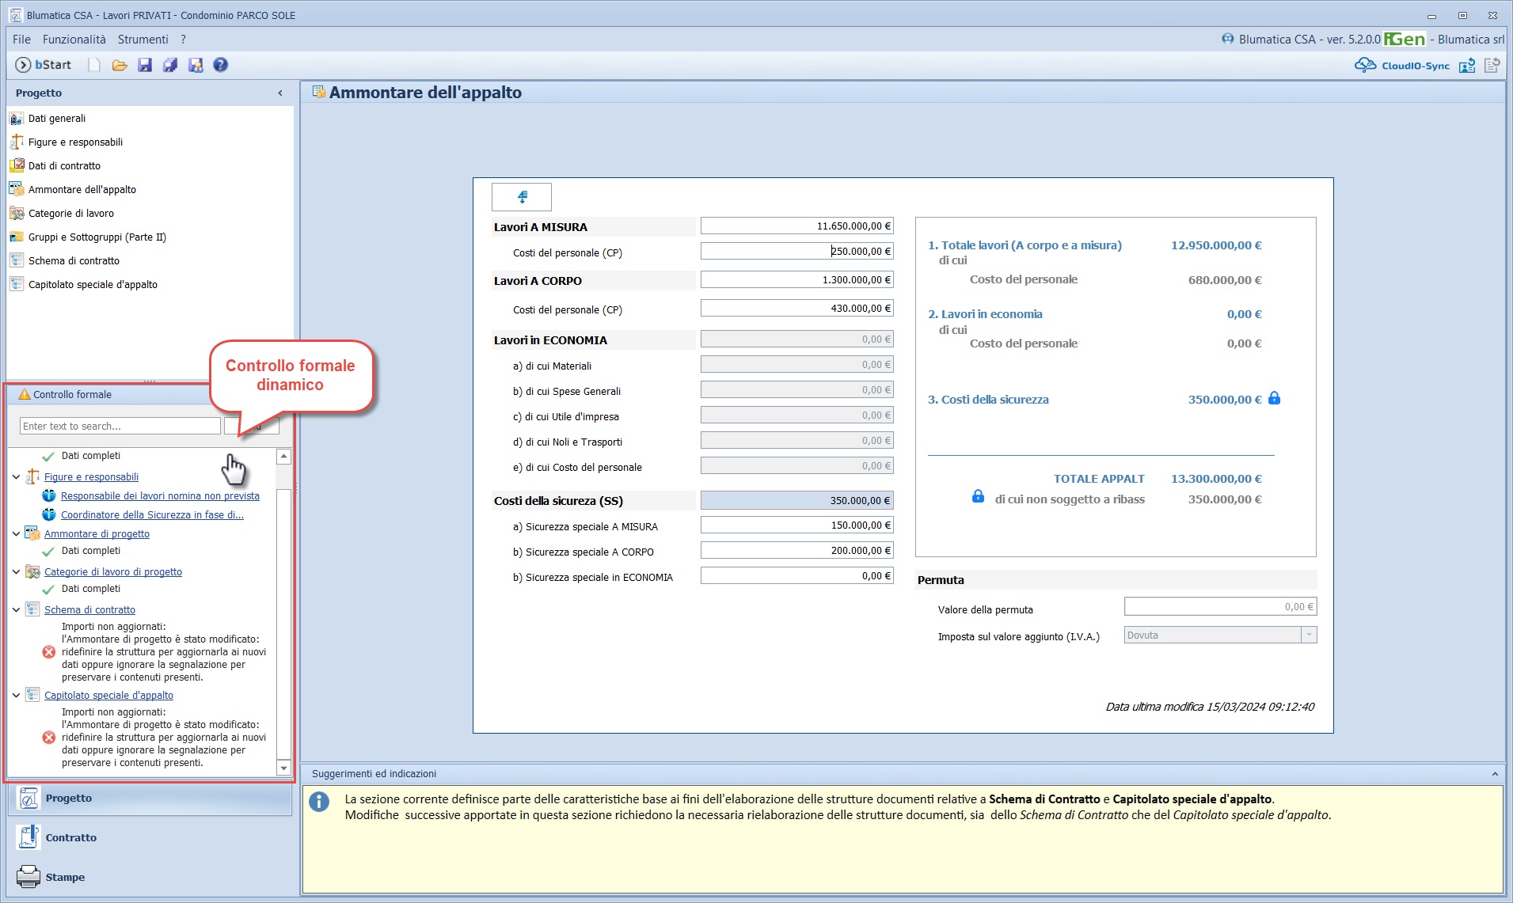Collapse the Figure e responsabili tree node
Screen dimensions: 1513x903
click(17, 477)
